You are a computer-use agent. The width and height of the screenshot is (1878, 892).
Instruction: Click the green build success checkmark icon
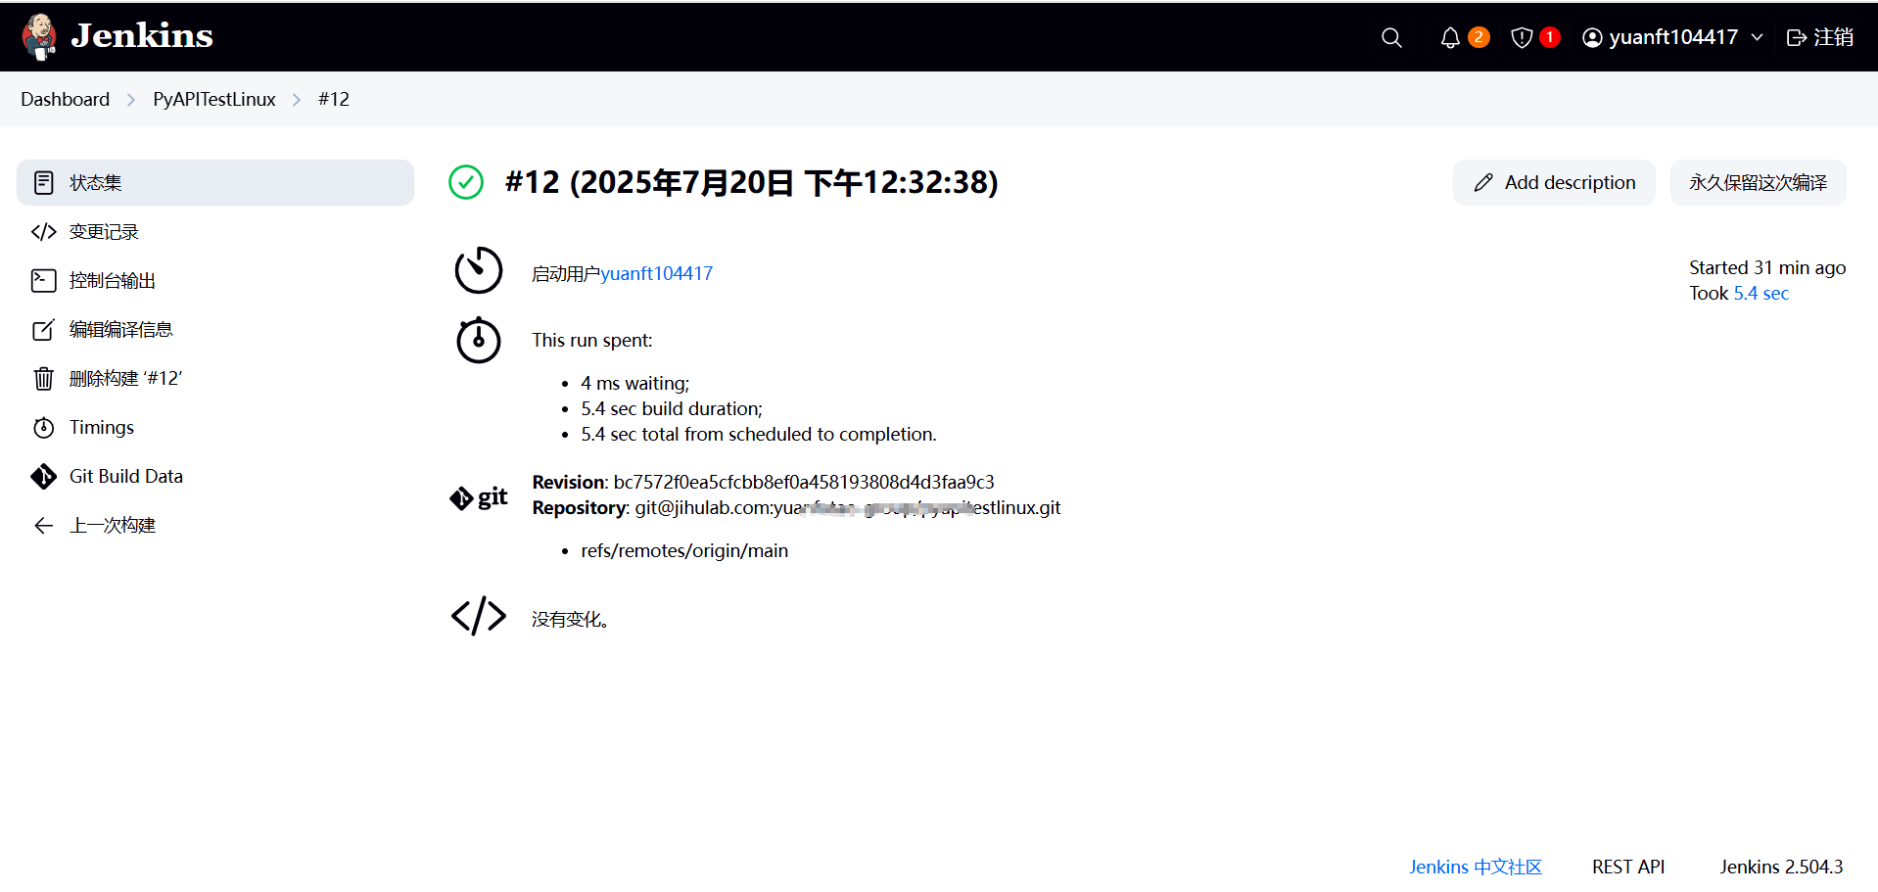466,182
